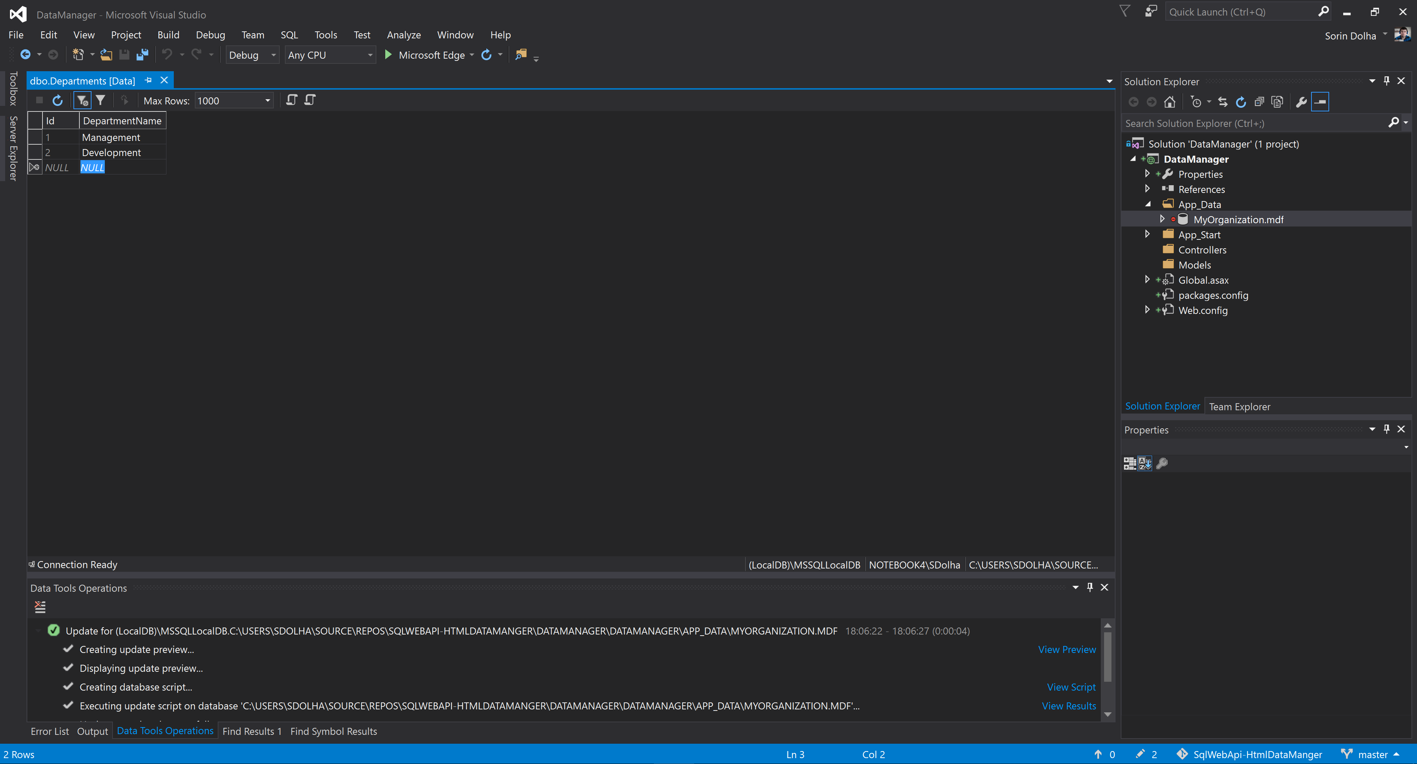Click the Script icon in data toolbar

pyautogui.click(x=292, y=100)
